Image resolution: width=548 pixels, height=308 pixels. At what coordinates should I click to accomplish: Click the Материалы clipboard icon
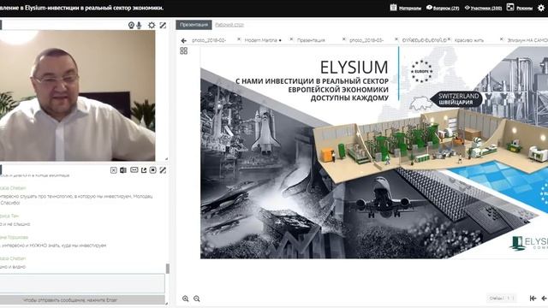click(394, 8)
